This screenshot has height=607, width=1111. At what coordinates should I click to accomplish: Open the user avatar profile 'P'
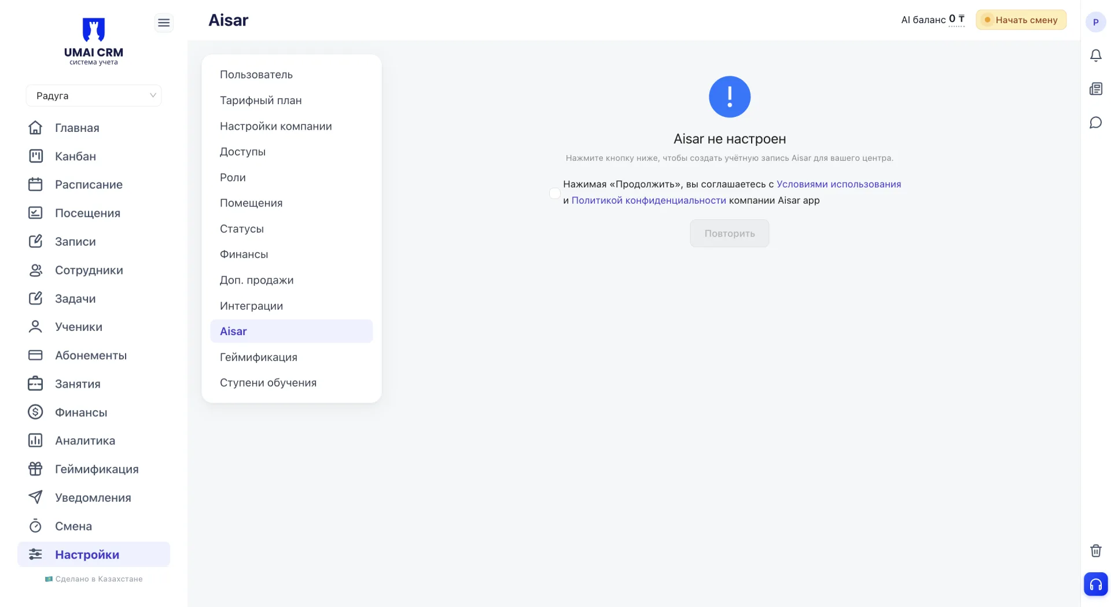click(x=1095, y=22)
